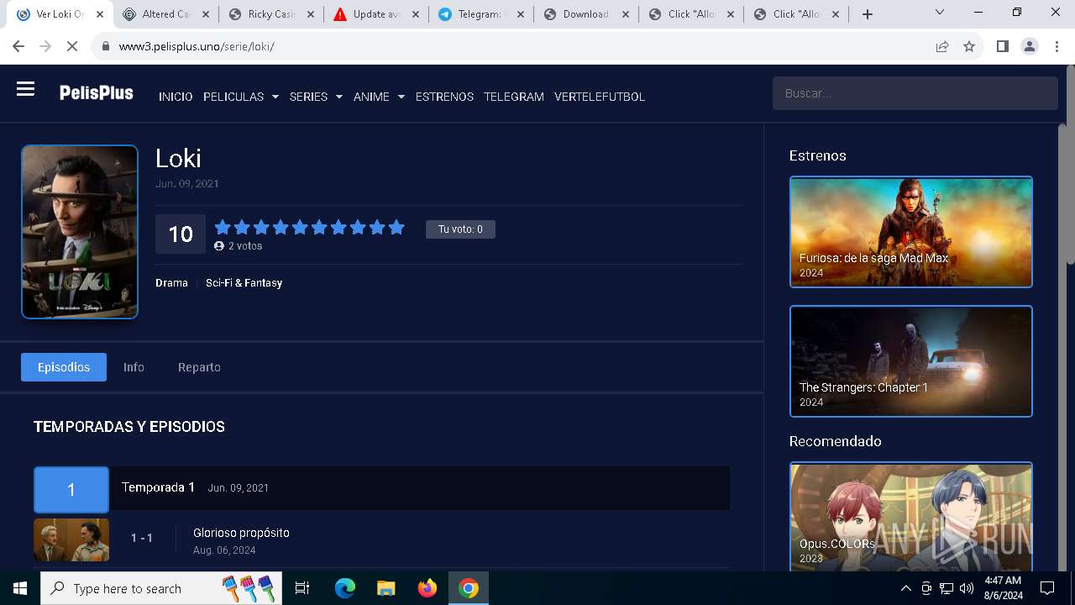
Task: Open the ESTRENOS menu item
Action: [x=444, y=97]
